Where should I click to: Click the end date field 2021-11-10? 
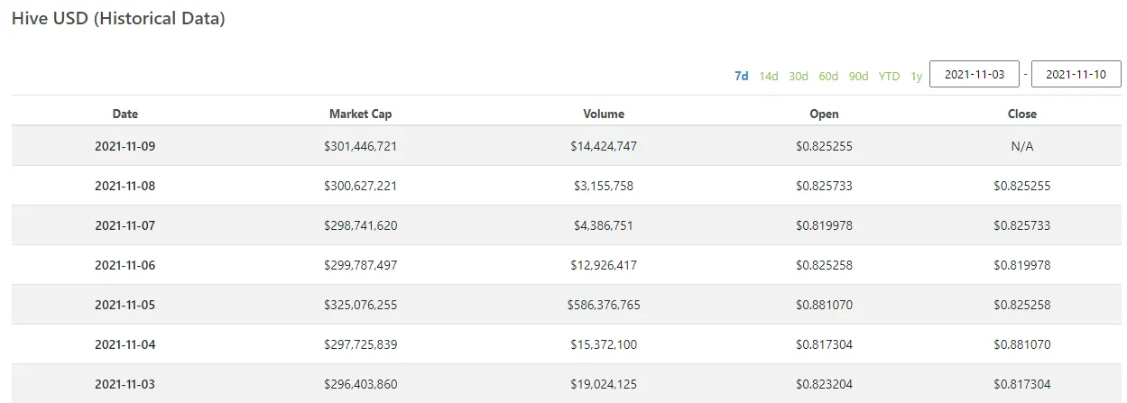(1076, 75)
